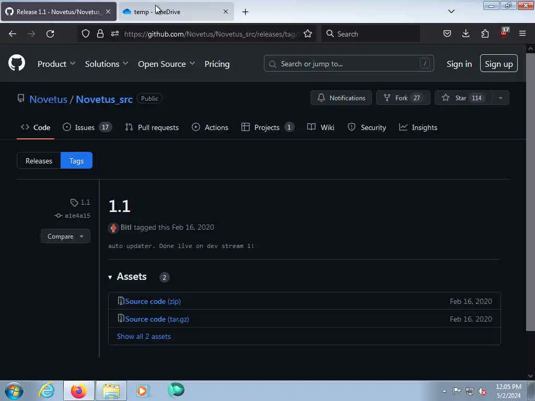Open the extensions puzzle icon
This screenshot has height=401, width=535.
pos(485,33)
